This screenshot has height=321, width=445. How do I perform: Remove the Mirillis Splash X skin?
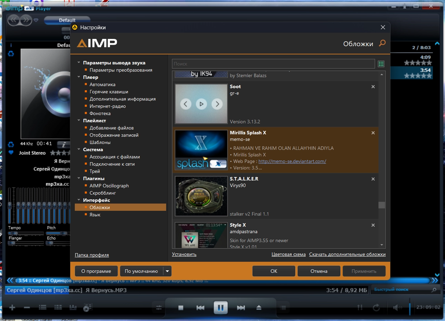point(373,133)
